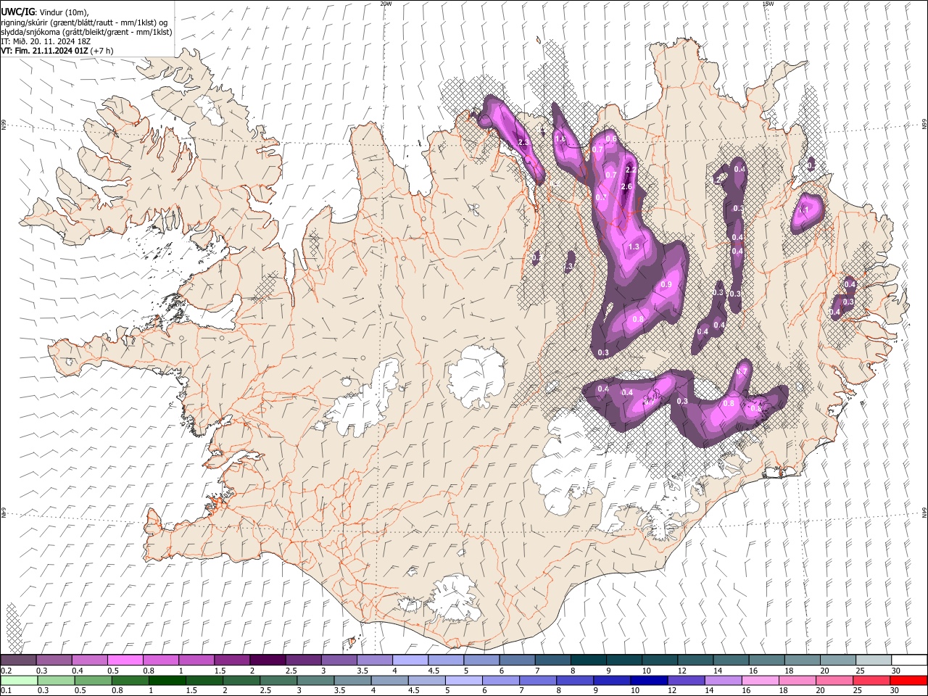Click the pale green 0.1 swatch in the bottom legend row
The image size is (928, 696).
pyautogui.click(x=19, y=680)
